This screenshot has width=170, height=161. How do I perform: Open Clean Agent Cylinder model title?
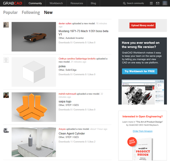72,133
